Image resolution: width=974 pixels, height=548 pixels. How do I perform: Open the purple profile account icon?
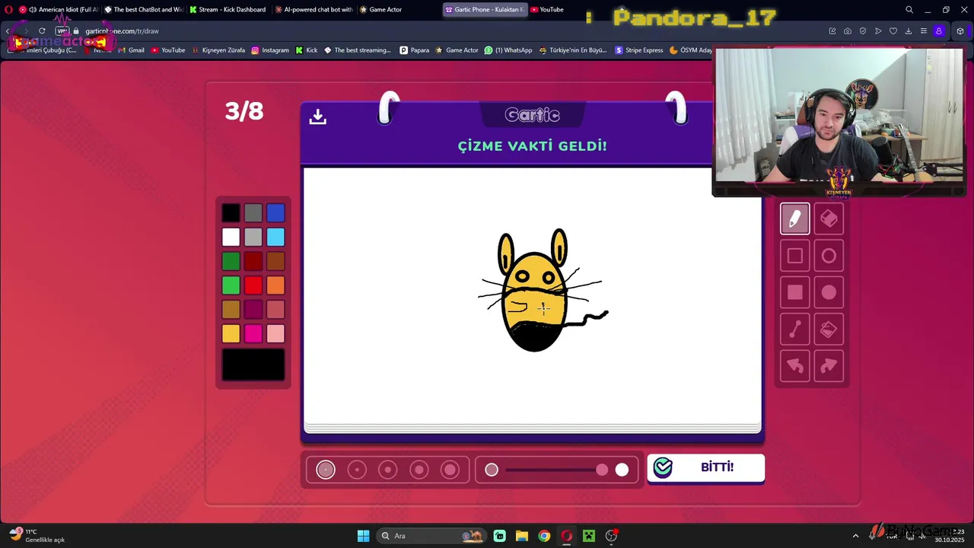939,31
